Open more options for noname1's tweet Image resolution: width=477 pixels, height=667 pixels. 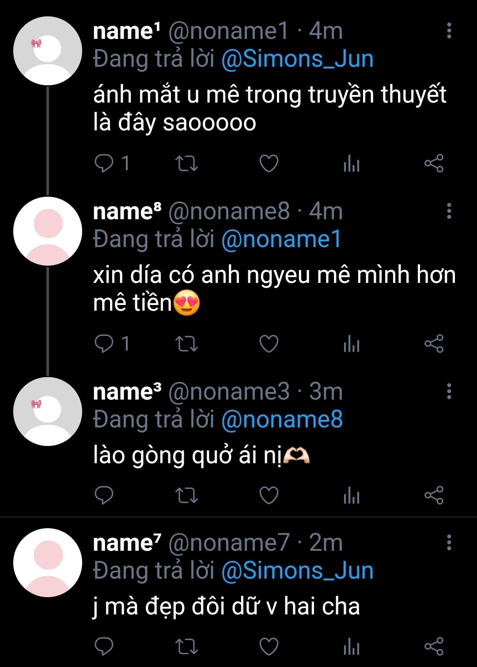click(x=449, y=31)
